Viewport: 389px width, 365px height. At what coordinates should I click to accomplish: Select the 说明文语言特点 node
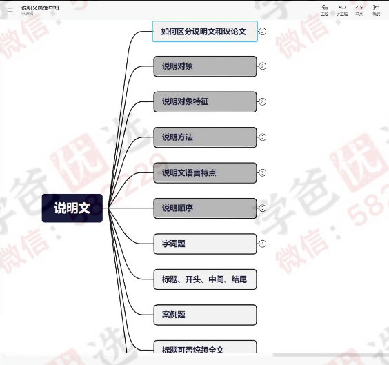coord(205,172)
